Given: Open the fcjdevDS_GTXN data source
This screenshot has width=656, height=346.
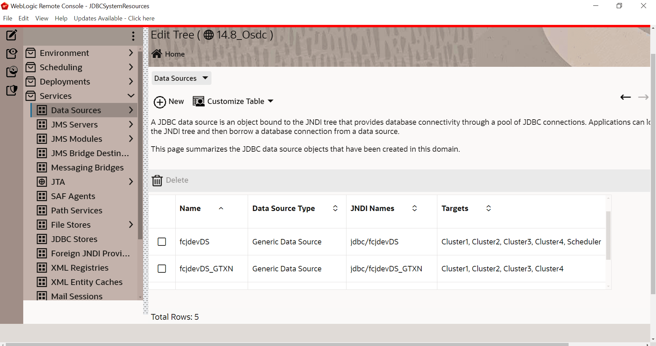Looking at the screenshot, I should [x=206, y=269].
